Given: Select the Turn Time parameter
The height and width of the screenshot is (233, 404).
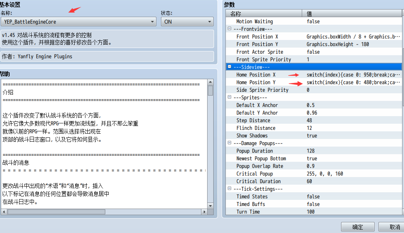Looking at the screenshot, I should (314, 212).
